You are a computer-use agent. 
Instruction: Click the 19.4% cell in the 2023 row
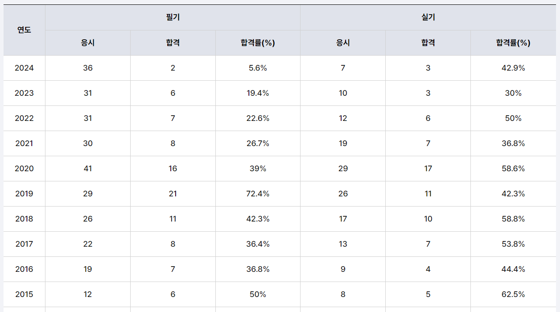pyautogui.click(x=258, y=93)
